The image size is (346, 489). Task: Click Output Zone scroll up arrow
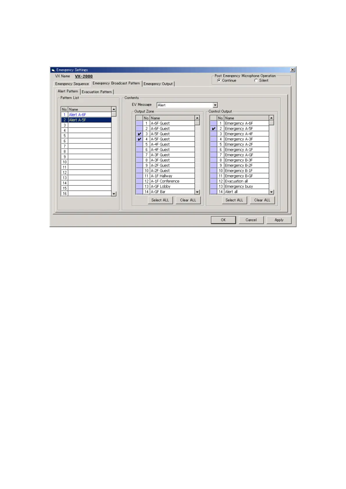[x=197, y=118]
